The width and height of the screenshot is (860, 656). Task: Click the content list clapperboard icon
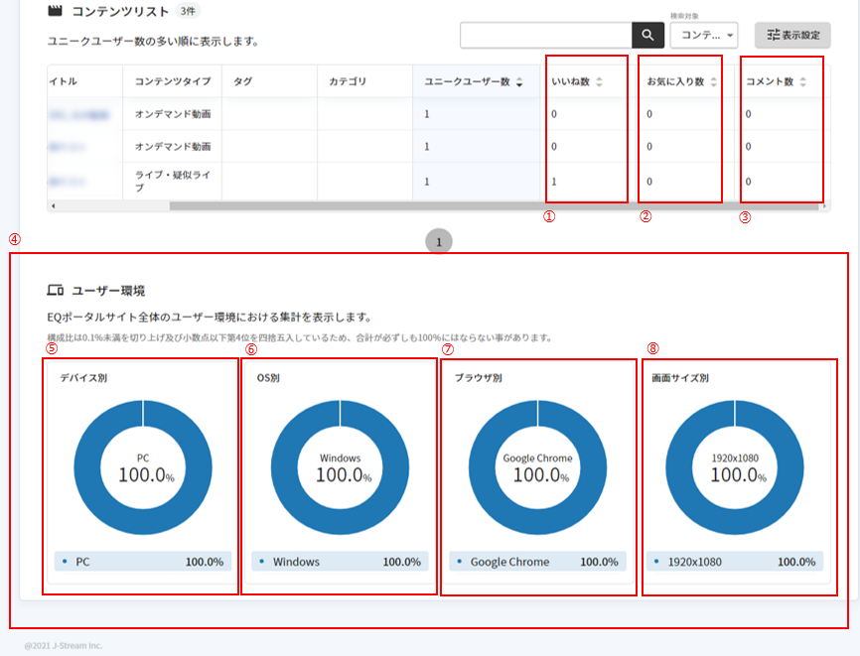[56, 12]
